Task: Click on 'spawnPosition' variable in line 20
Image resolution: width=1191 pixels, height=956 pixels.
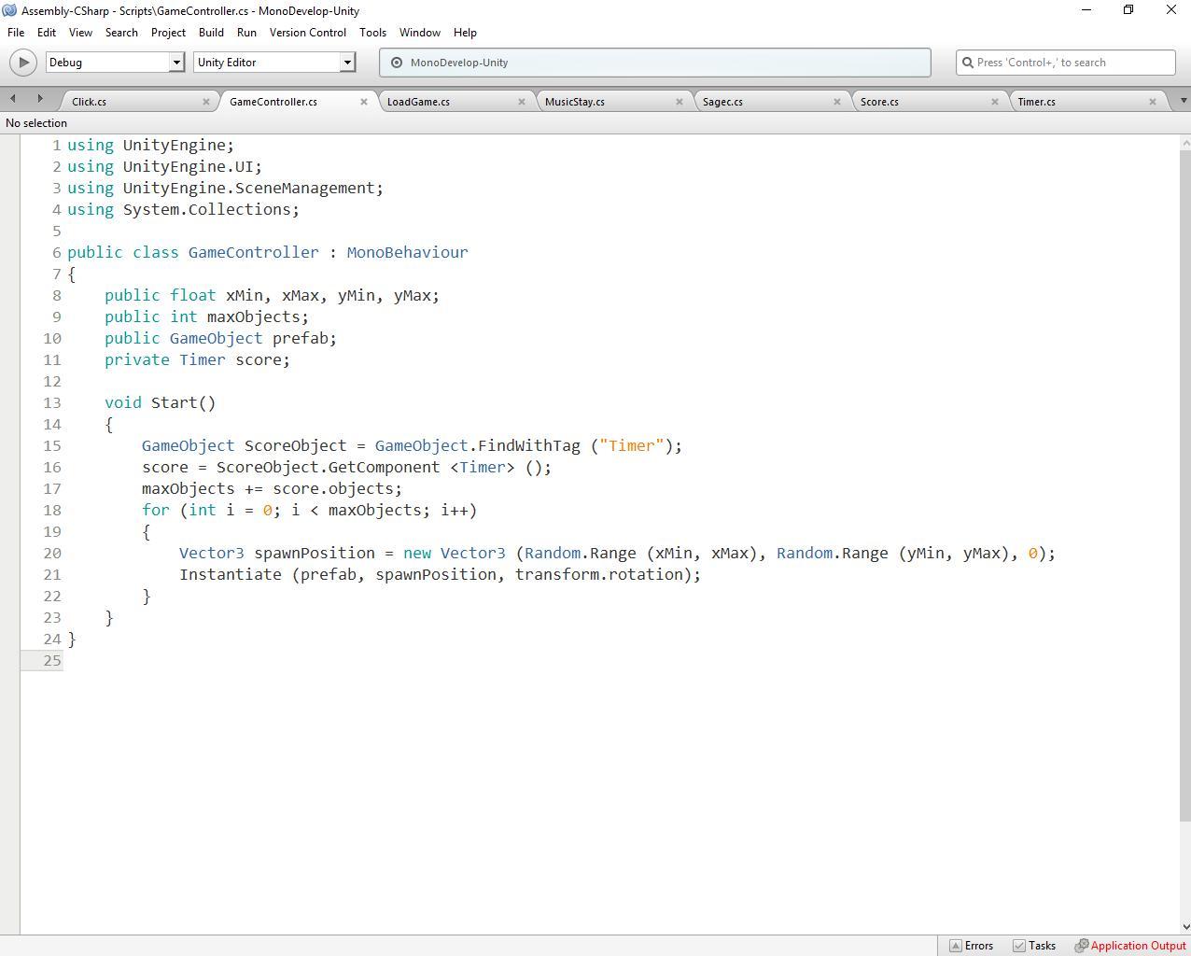Action: point(315,553)
